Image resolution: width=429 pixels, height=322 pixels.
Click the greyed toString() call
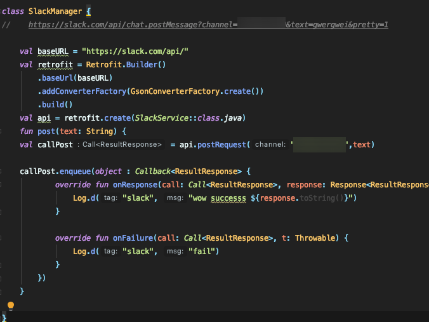(322, 198)
